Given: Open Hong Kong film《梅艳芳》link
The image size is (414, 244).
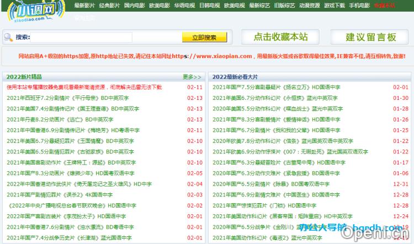Looking at the screenshot, I should tap(73, 130).
